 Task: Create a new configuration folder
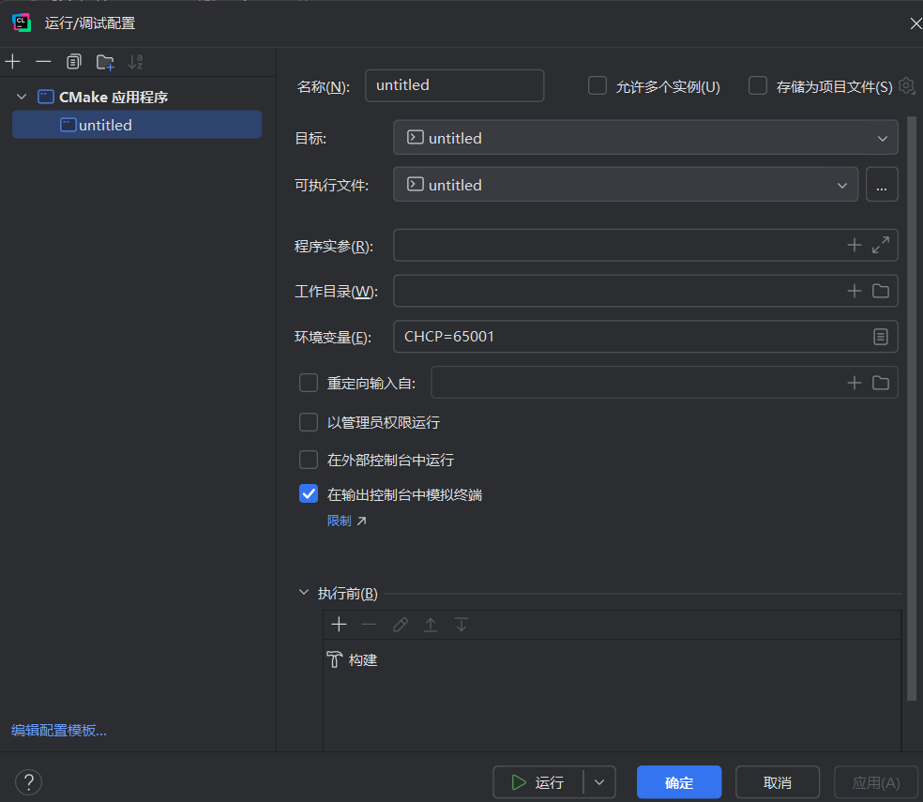tap(103, 61)
